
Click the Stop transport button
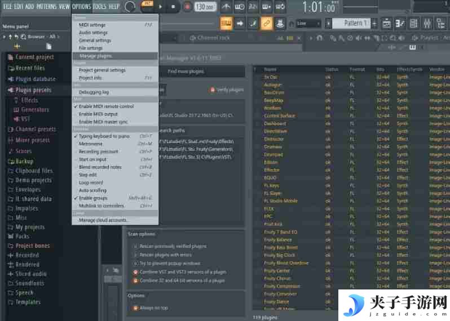[173, 6]
